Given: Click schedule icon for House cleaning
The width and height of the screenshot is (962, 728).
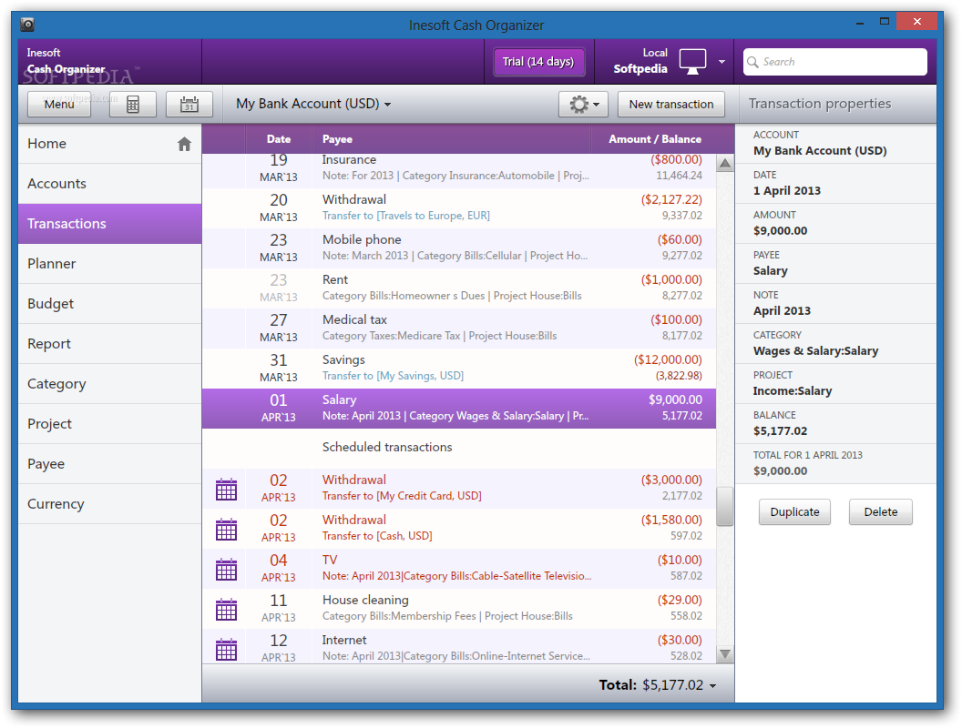Looking at the screenshot, I should [227, 609].
